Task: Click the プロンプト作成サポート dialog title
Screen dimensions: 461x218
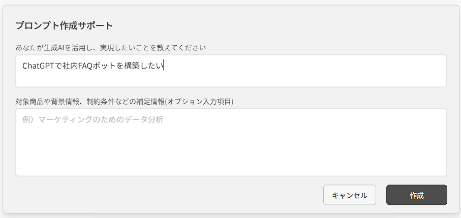Action: point(64,25)
